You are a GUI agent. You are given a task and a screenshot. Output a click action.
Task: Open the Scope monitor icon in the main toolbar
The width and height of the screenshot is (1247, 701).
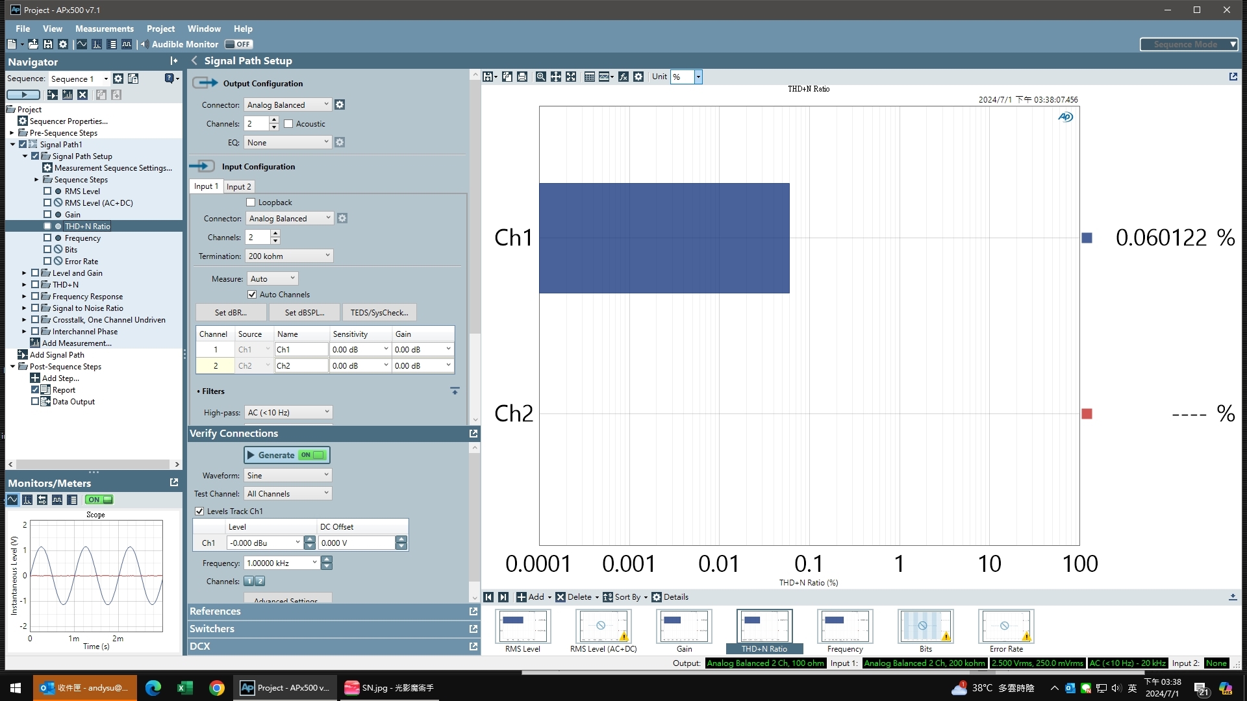click(x=82, y=44)
